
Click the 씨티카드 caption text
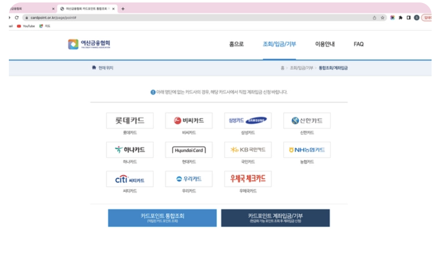coord(130,191)
